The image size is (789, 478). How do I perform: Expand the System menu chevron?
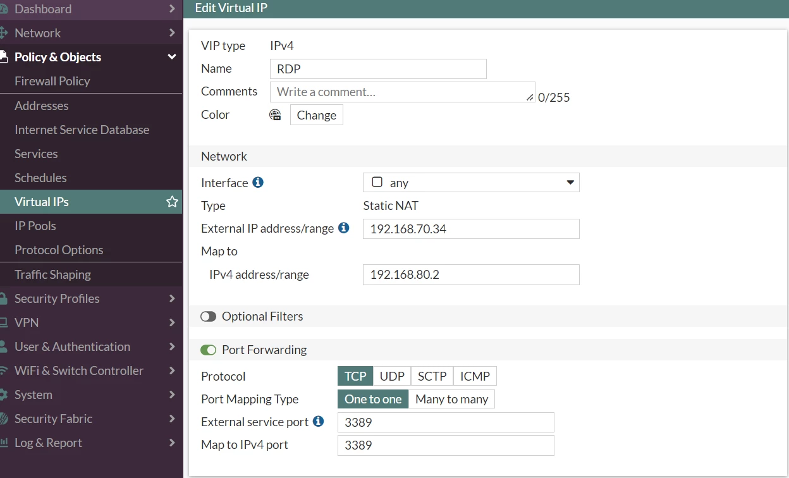tap(172, 395)
